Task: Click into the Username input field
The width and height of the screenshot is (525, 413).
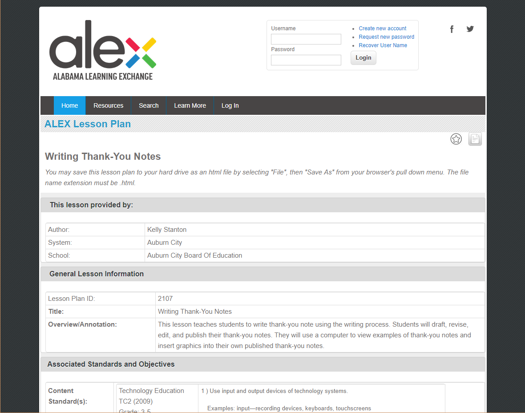Action: tap(306, 39)
